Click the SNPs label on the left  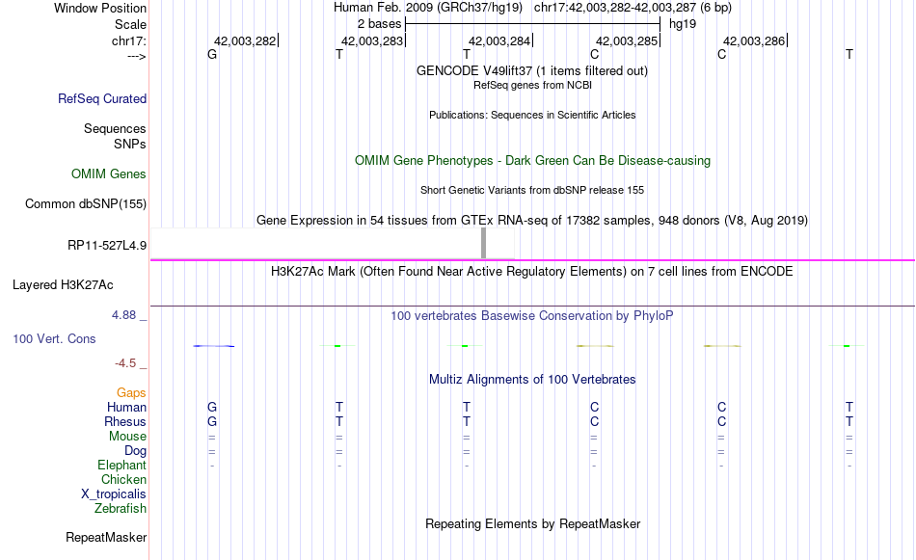coord(130,145)
